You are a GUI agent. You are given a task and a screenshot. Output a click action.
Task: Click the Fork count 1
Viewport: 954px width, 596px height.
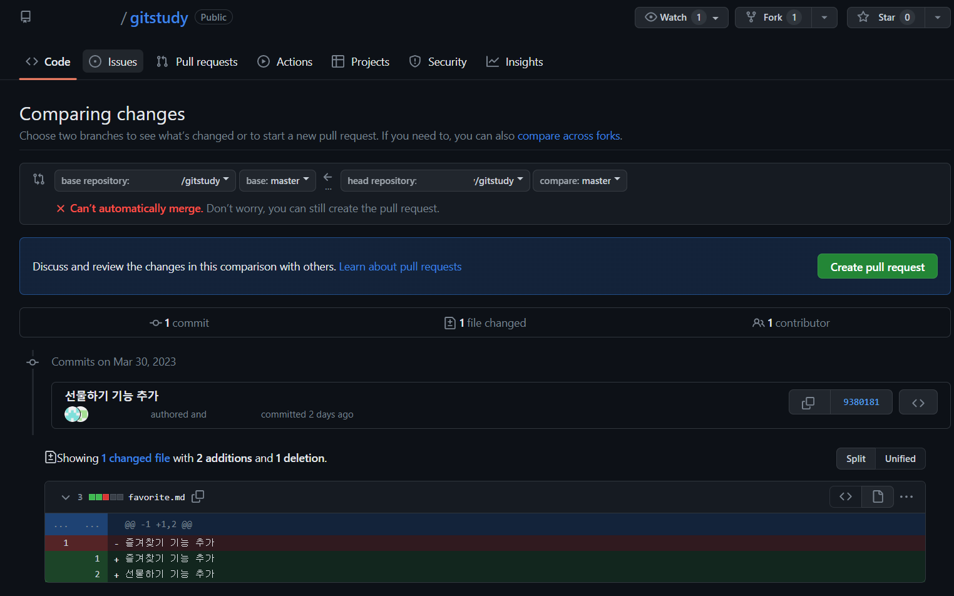[794, 18]
